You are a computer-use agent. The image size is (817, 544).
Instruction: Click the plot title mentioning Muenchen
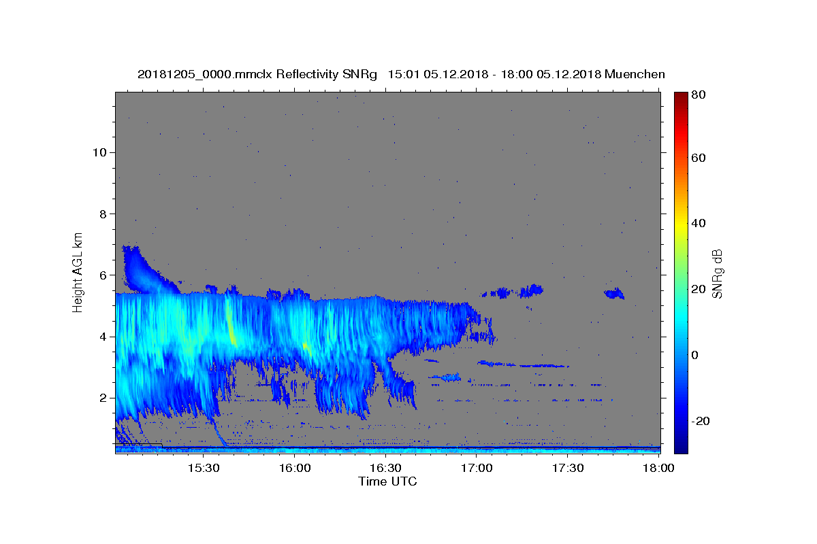point(401,74)
